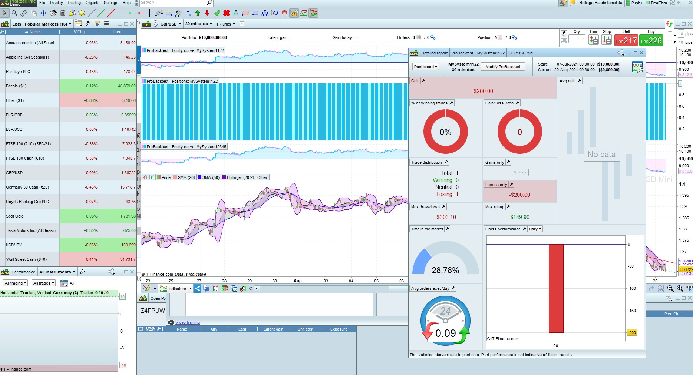Select the ruler measuring tool
Viewport: 693px width, 375px height.
(24, 13)
